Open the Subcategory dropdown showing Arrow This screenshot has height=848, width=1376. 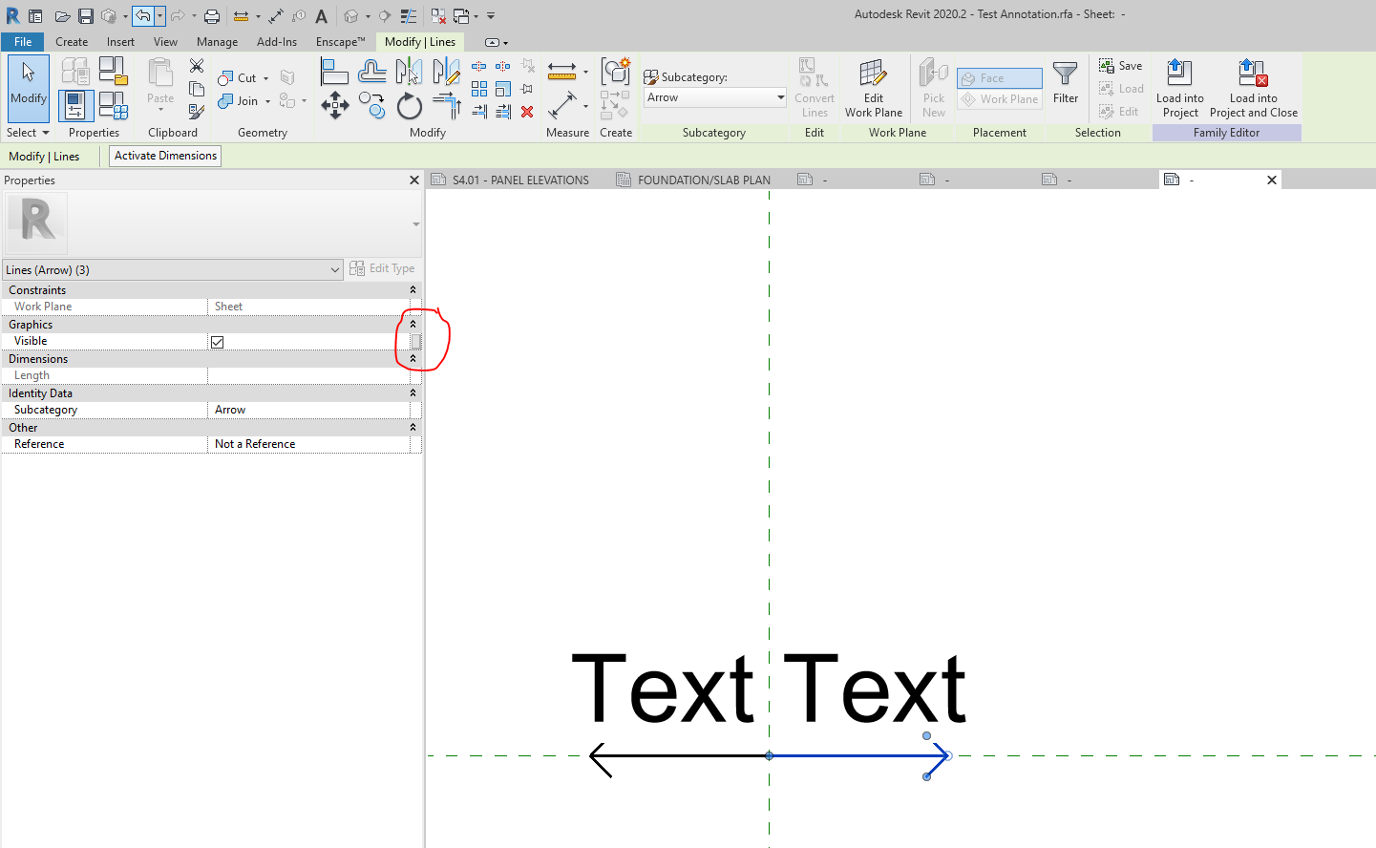[778, 96]
